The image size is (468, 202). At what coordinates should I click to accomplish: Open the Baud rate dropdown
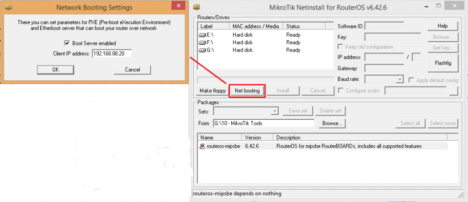[x=399, y=80]
